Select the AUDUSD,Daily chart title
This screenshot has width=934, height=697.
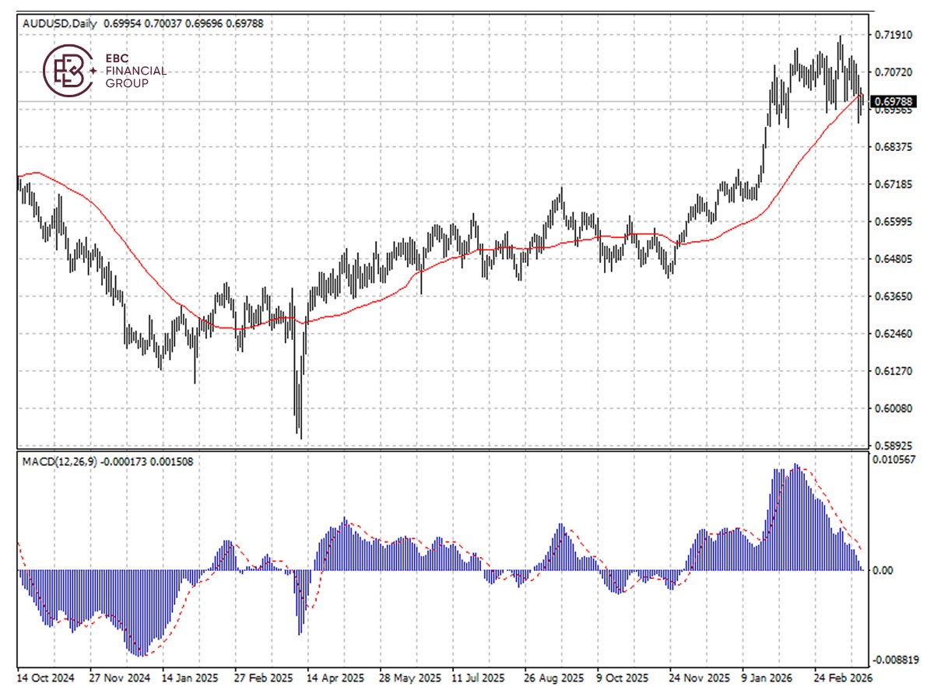60,23
